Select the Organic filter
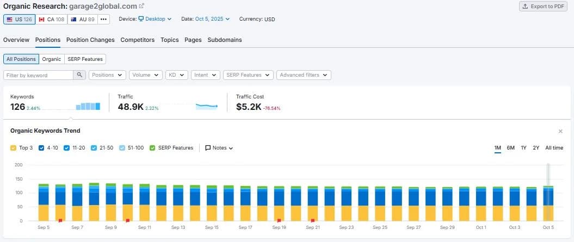The image size is (574, 242). click(52, 59)
